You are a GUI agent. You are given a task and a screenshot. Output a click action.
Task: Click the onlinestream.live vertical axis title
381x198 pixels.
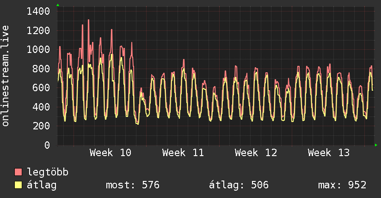6,76
